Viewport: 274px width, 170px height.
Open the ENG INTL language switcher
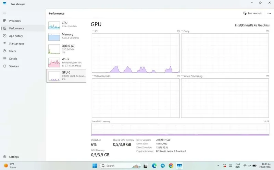(238, 166)
